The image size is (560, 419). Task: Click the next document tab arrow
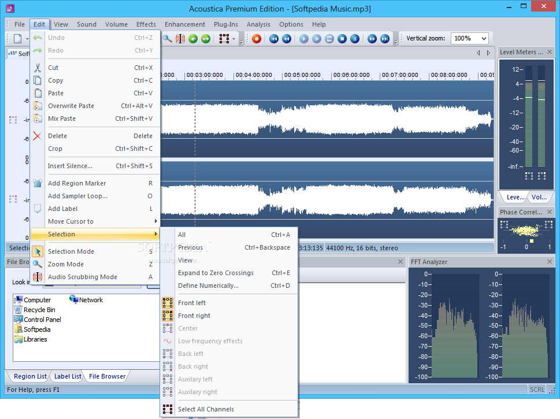[488, 53]
